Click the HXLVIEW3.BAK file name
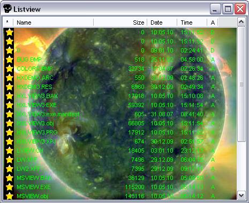Viewport: 249px width, 203px height. [x=37, y=96]
